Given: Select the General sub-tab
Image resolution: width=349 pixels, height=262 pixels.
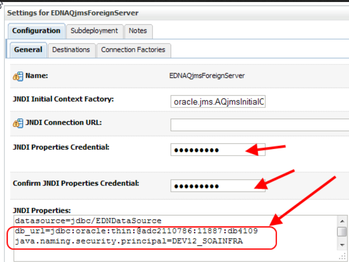Looking at the screenshot, I should (x=28, y=50).
